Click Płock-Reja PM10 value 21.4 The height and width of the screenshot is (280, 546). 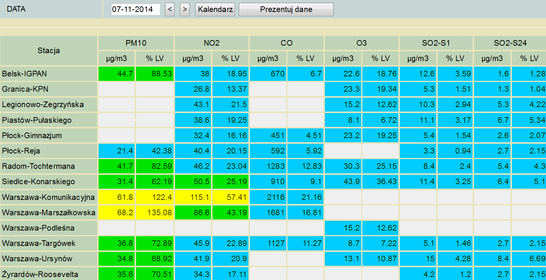(x=117, y=151)
